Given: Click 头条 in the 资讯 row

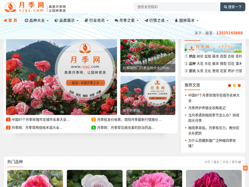Looking at the screenshot, I should (200, 71).
